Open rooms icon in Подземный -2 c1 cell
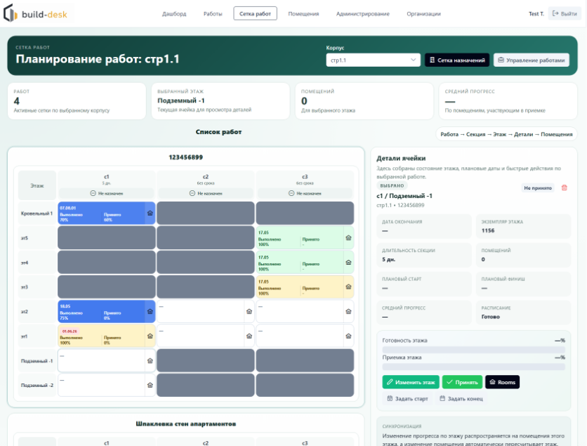 pos(150,385)
